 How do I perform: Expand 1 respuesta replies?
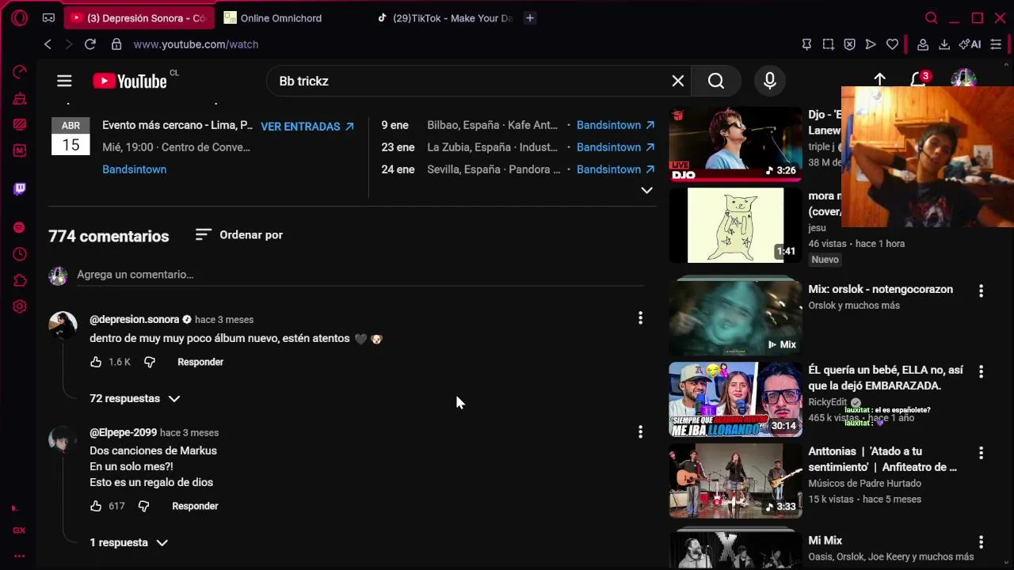click(x=128, y=542)
